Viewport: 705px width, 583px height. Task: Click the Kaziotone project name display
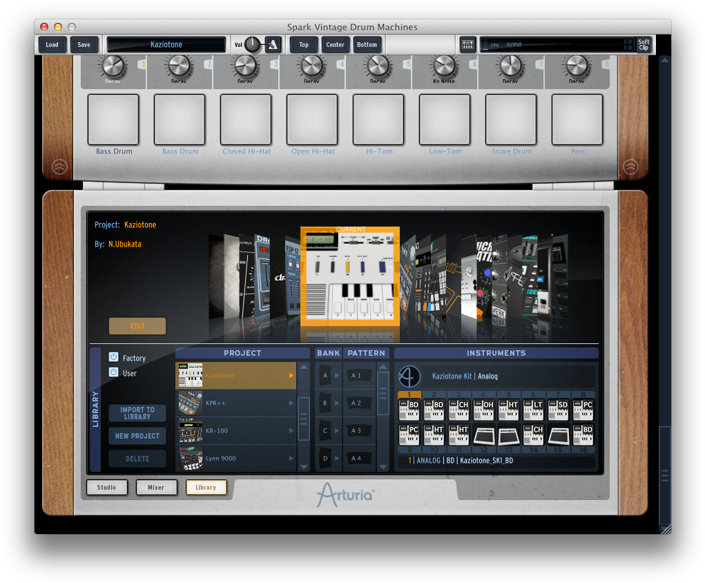pos(166,44)
